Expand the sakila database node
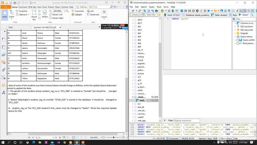The image size is (257, 145). pos(133,90)
